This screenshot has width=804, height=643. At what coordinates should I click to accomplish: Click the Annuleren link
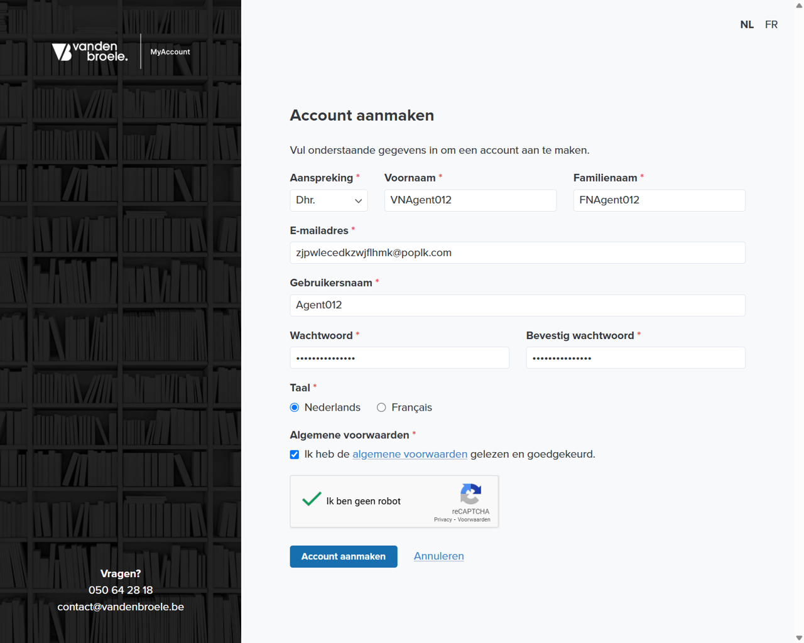(x=439, y=556)
